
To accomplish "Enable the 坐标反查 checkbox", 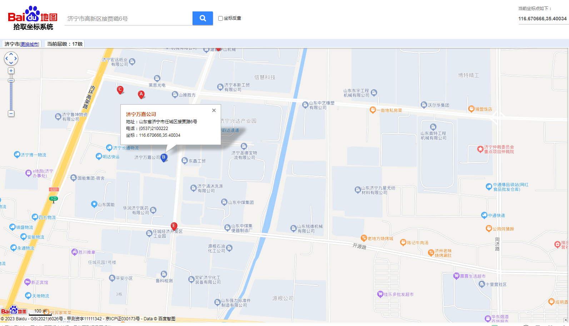I will click(220, 18).
